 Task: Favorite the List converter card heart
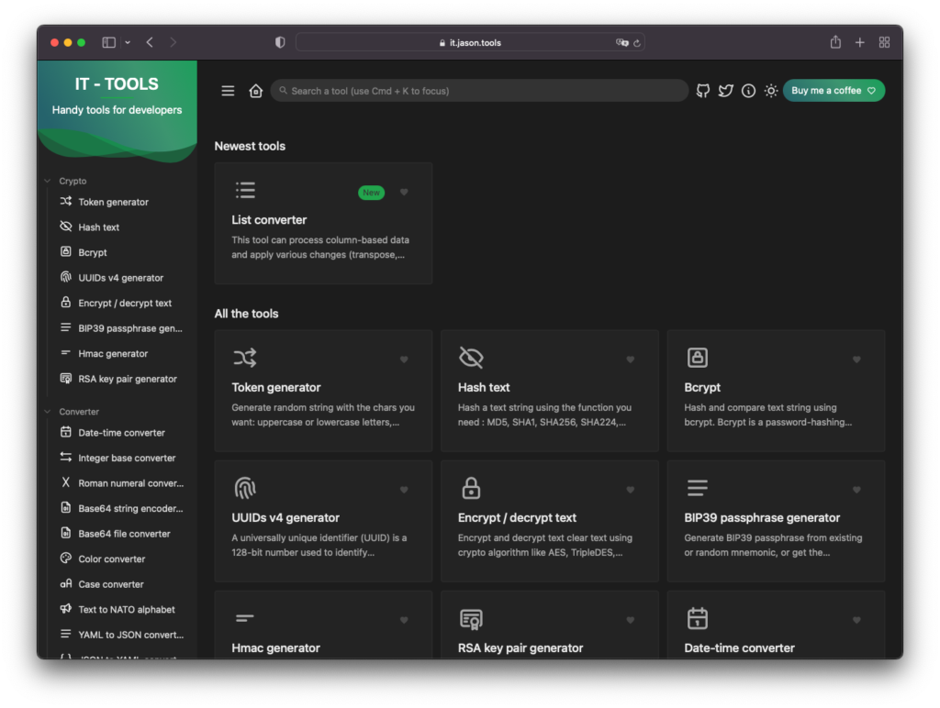404,193
